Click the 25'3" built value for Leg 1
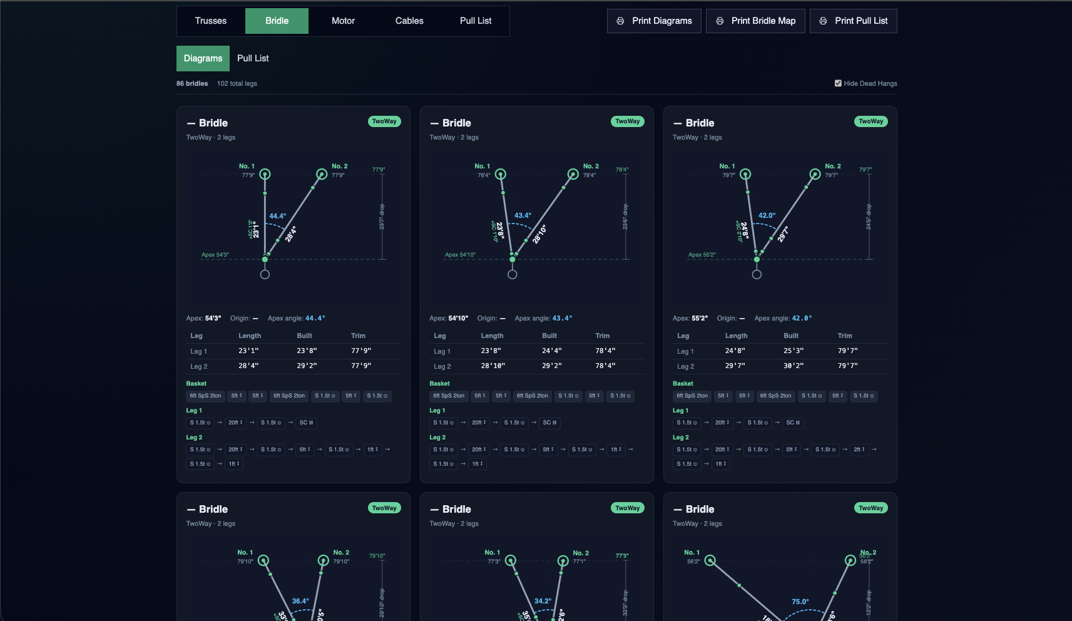 [794, 351]
